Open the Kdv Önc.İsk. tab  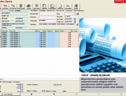(x=51, y=11)
